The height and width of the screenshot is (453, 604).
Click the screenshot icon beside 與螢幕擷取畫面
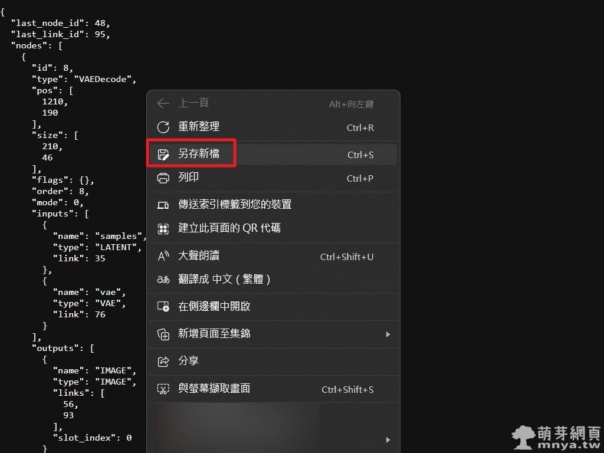[163, 389]
